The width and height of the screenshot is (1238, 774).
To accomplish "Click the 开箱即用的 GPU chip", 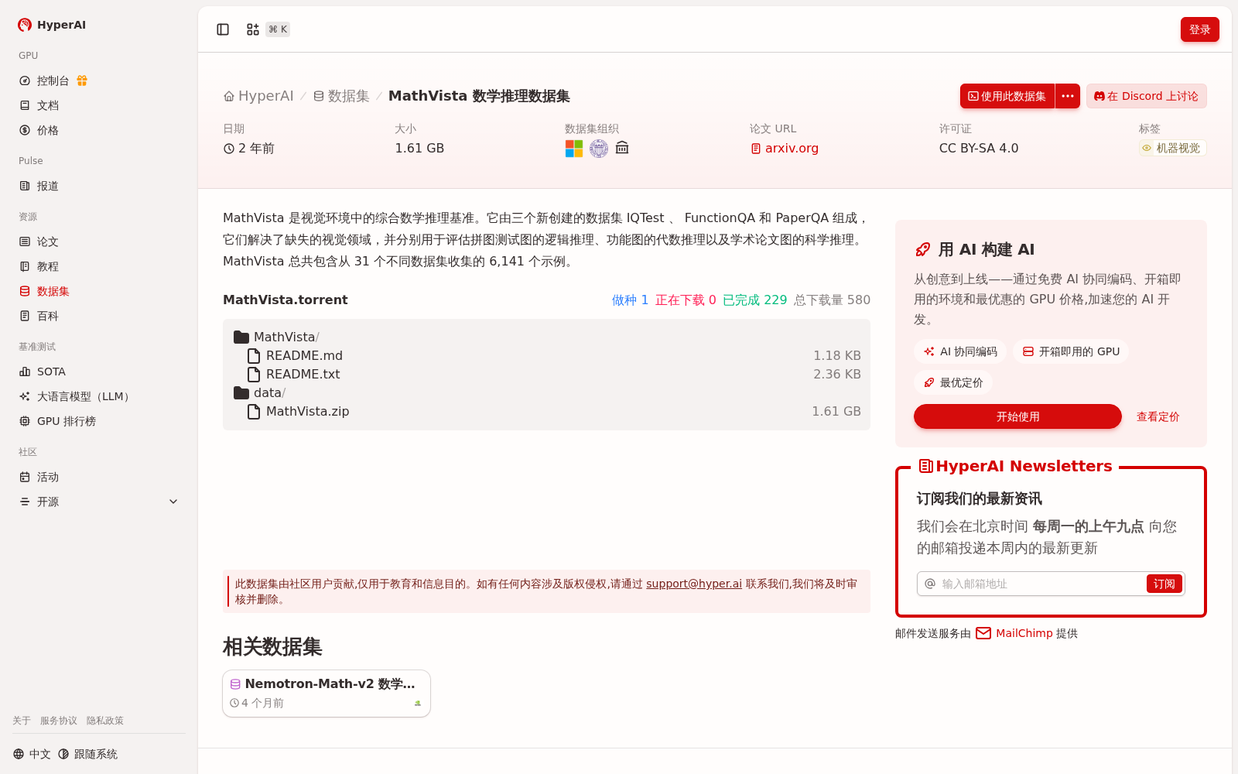I will click(x=1071, y=351).
